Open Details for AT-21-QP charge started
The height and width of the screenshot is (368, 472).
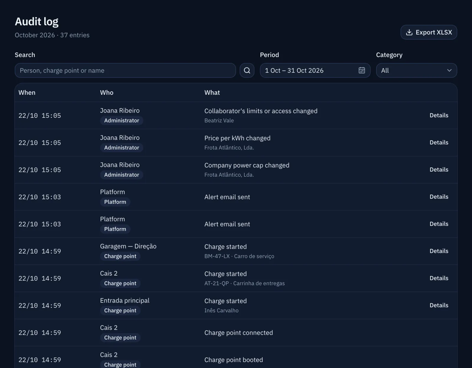(439, 278)
